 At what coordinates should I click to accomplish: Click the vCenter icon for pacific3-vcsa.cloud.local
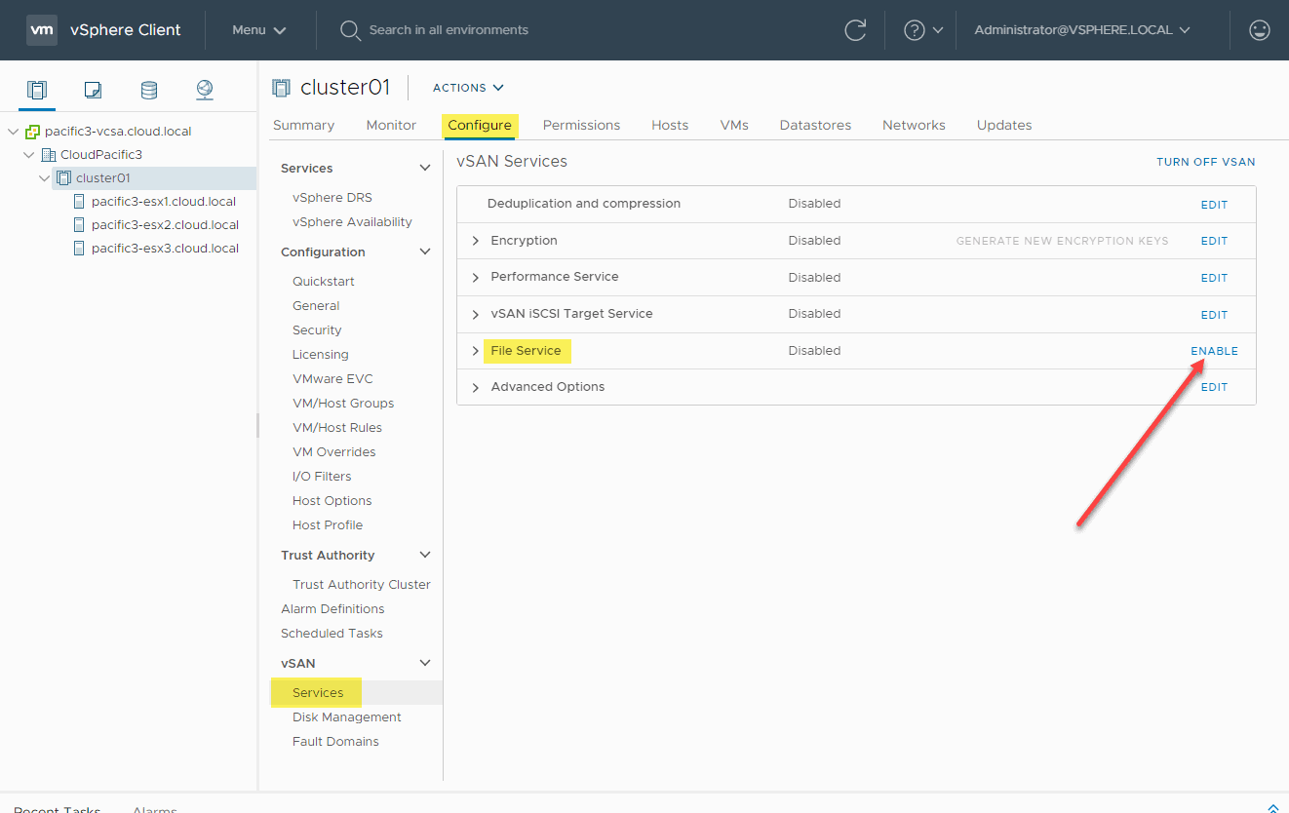pos(32,132)
